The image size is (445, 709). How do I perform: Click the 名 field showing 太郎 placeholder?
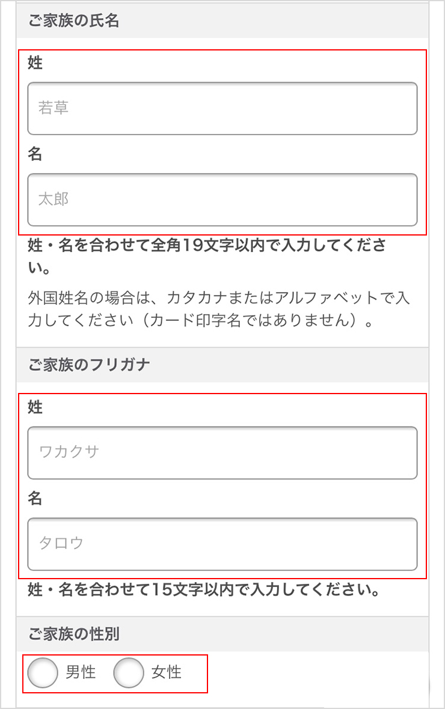[222, 200]
